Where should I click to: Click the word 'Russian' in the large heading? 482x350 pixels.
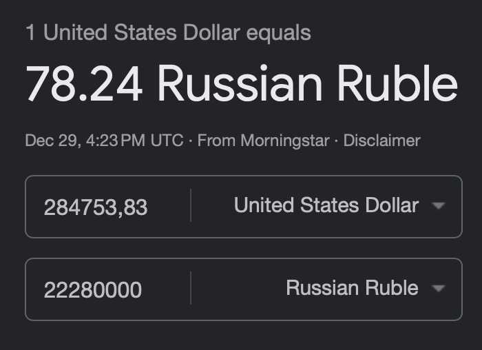point(240,85)
